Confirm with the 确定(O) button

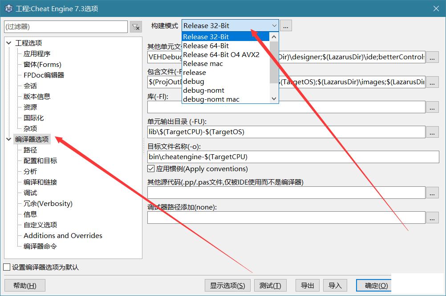[x=374, y=285]
